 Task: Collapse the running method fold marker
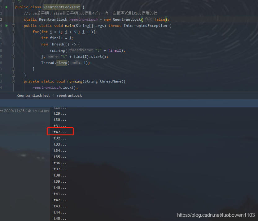click(14, 81)
